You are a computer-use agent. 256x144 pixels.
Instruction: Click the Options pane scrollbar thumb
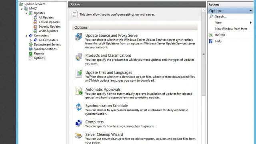[204, 54]
